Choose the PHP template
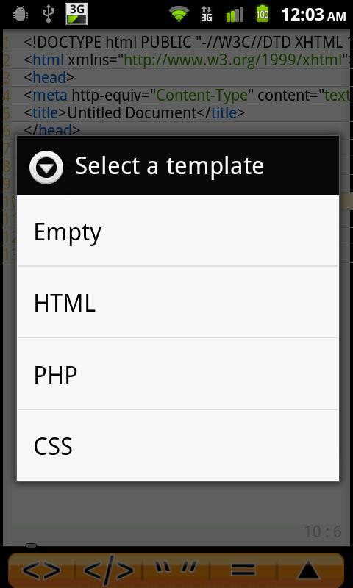The width and height of the screenshot is (353, 588). point(178,374)
